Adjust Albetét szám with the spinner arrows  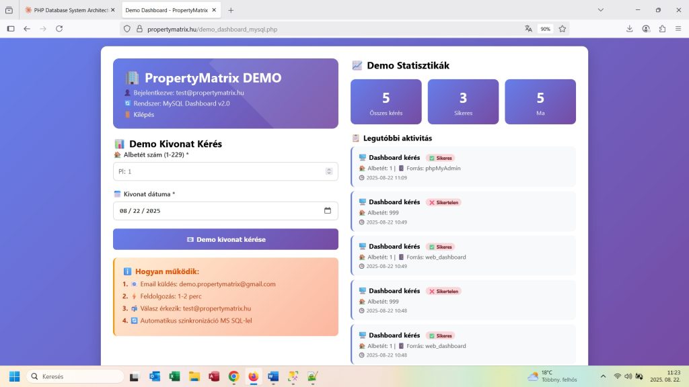328,171
